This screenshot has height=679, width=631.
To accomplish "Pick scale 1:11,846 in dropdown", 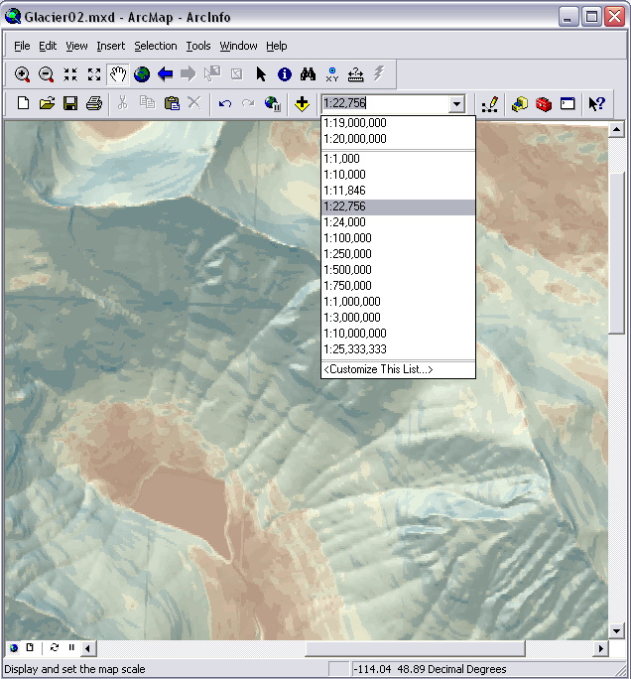I will tap(398, 191).
